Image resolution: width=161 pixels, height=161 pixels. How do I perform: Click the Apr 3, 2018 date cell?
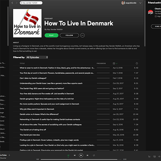(x=118, y=68)
